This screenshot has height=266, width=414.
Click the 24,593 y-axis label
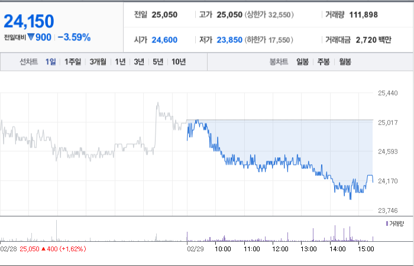point(388,151)
